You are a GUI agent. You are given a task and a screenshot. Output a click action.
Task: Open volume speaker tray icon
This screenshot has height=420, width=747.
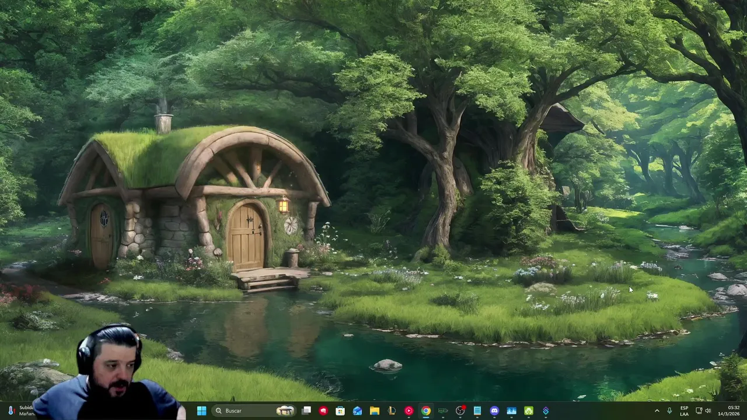pyautogui.click(x=708, y=411)
